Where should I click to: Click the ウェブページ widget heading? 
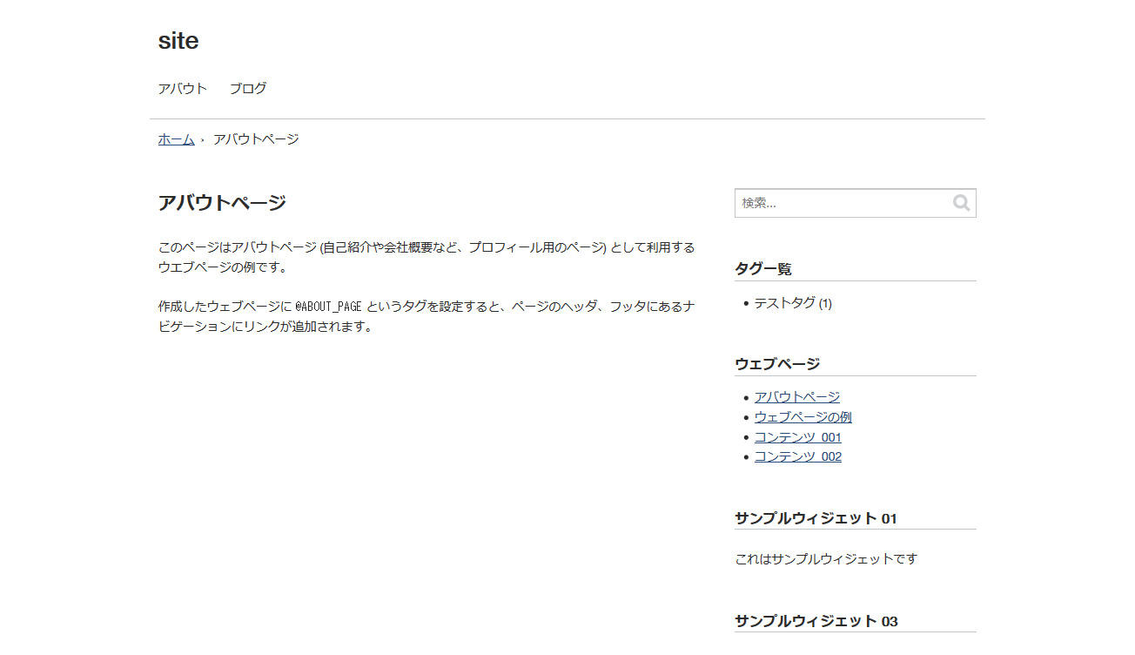pyautogui.click(x=777, y=363)
